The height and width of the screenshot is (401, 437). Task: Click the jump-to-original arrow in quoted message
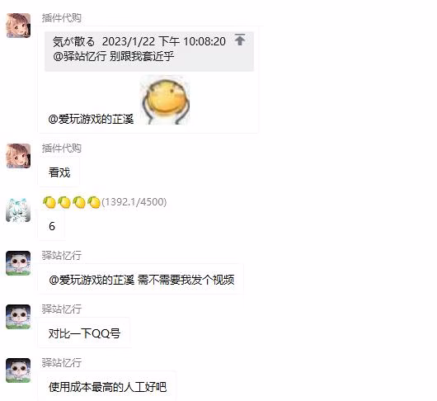[240, 40]
